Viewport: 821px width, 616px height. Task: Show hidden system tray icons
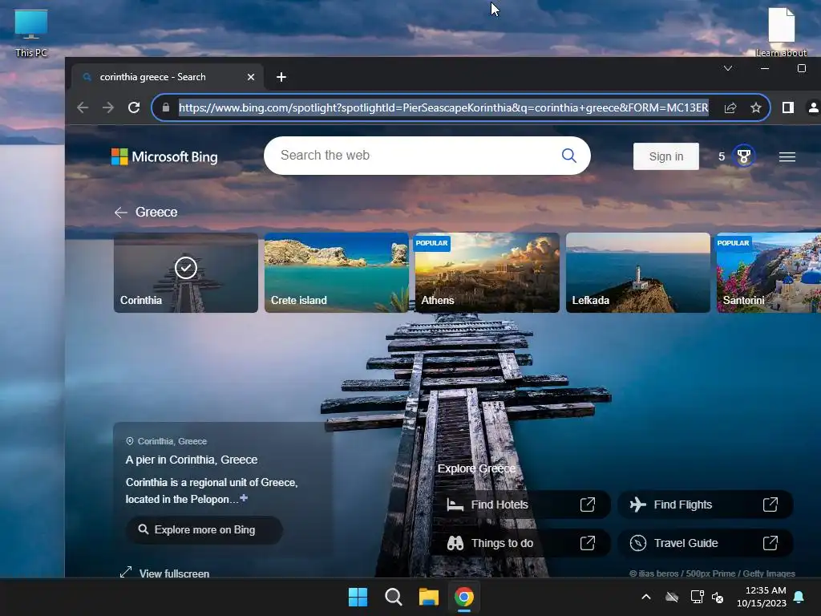(646, 597)
